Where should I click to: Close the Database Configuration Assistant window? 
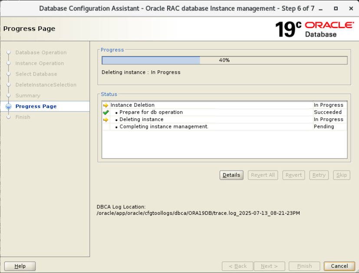click(x=351, y=9)
